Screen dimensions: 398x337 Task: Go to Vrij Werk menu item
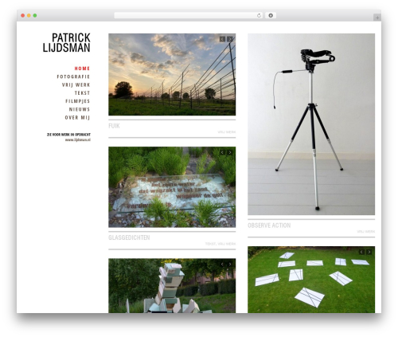76,85
